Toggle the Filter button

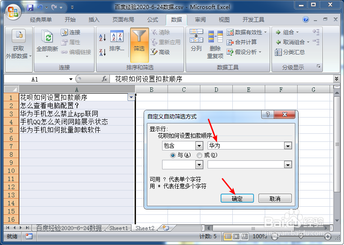(x=139, y=45)
